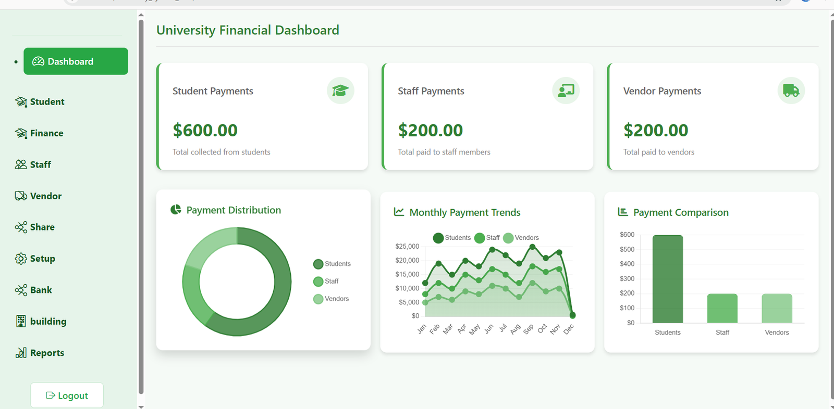Image resolution: width=834 pixels, height=409 pixels.
Task: Click the building icon in the sidebar
Action: click(21, 321)
